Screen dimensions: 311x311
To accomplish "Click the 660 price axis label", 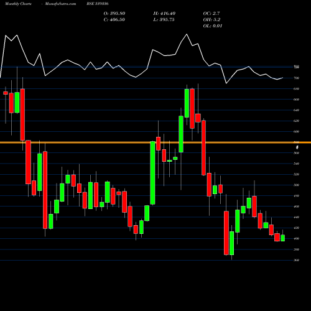I will [296, 100].
